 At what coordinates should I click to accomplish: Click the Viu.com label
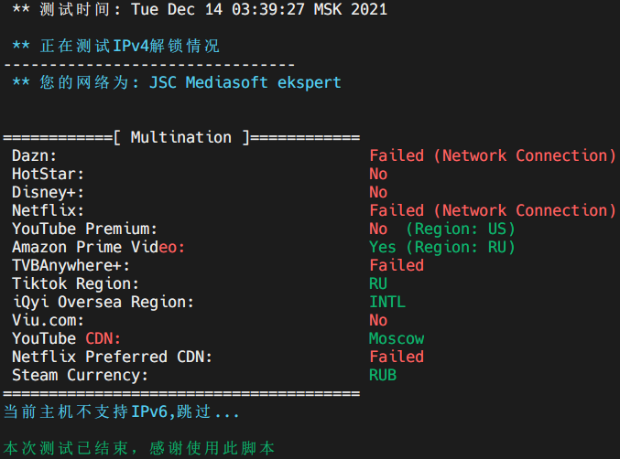(48, 320)
